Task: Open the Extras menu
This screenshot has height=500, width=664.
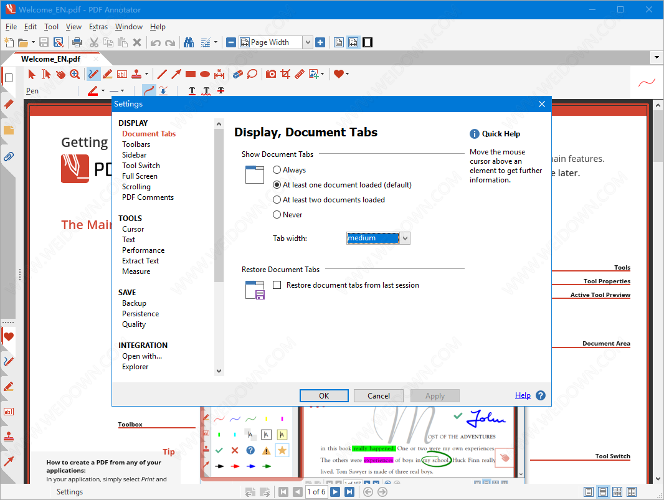Action: 98,27
